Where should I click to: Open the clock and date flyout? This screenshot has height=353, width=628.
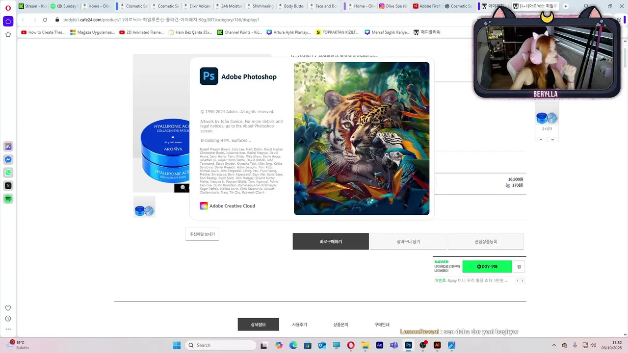[611, 345]
